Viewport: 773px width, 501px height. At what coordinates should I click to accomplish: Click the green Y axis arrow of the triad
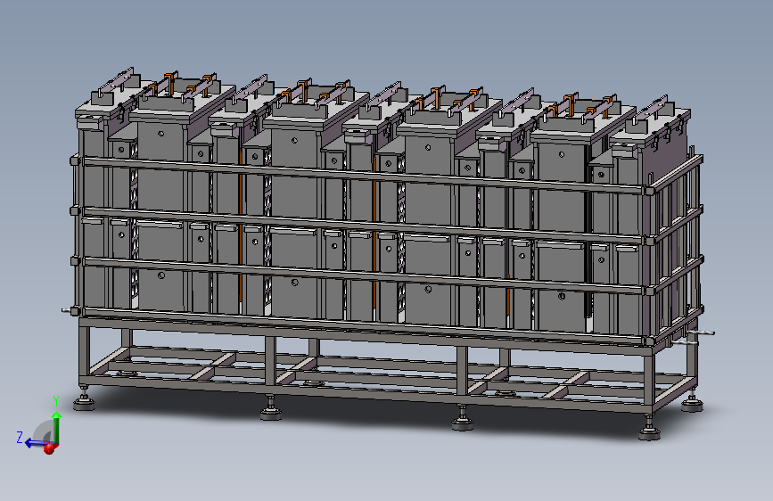pos(57,427)
